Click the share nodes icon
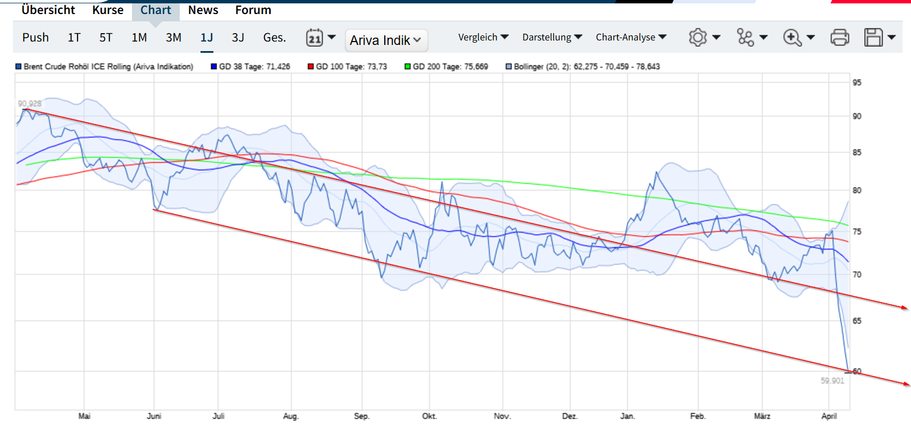 [745, 38]
